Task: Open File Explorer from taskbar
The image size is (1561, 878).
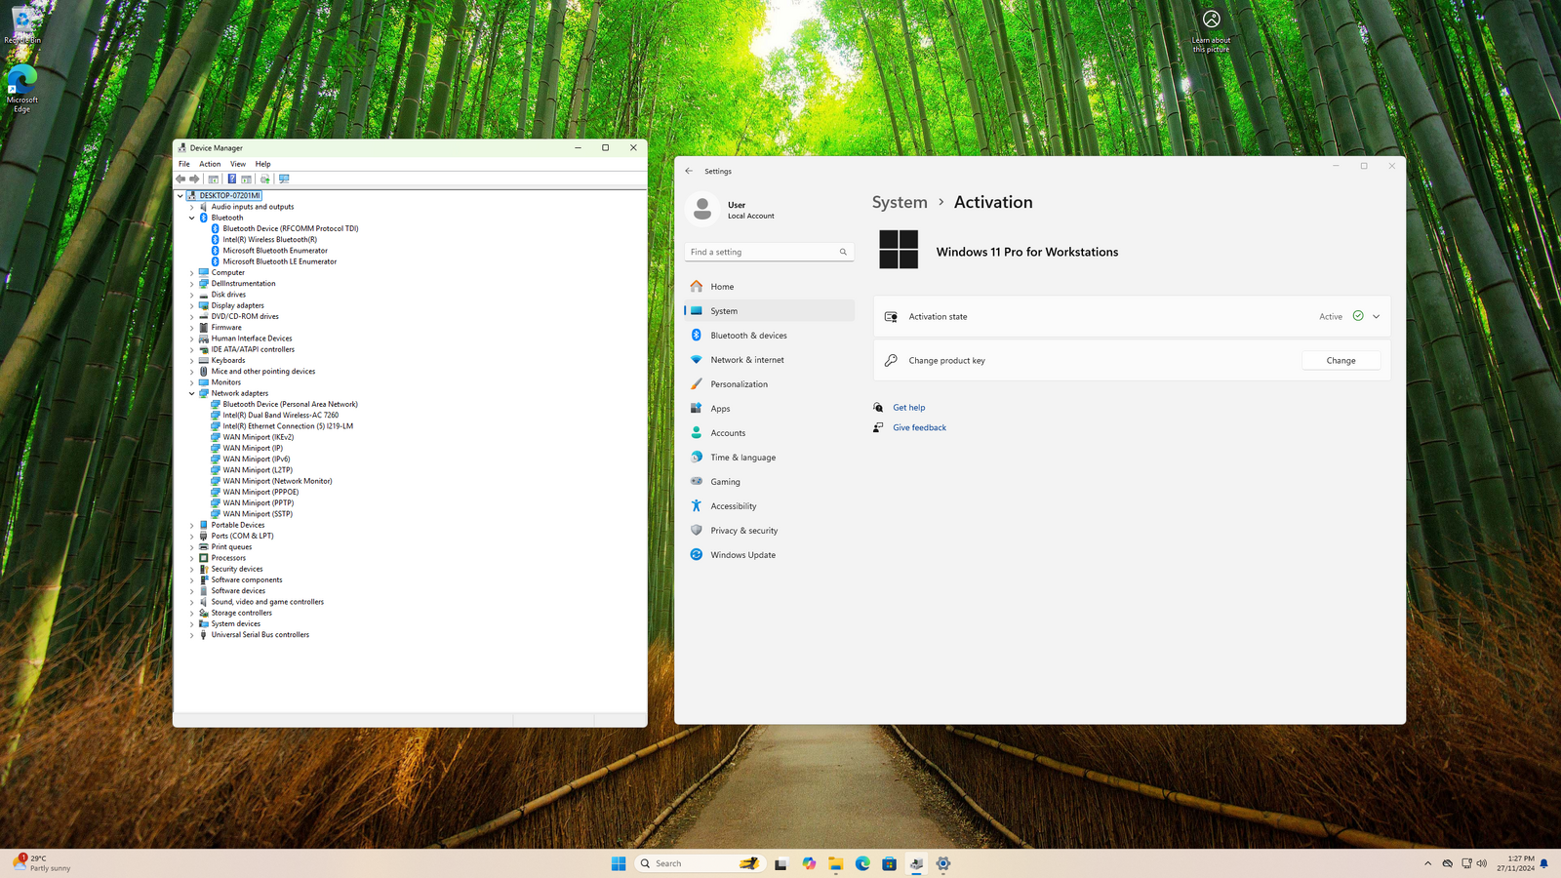Action: point(836,863)
